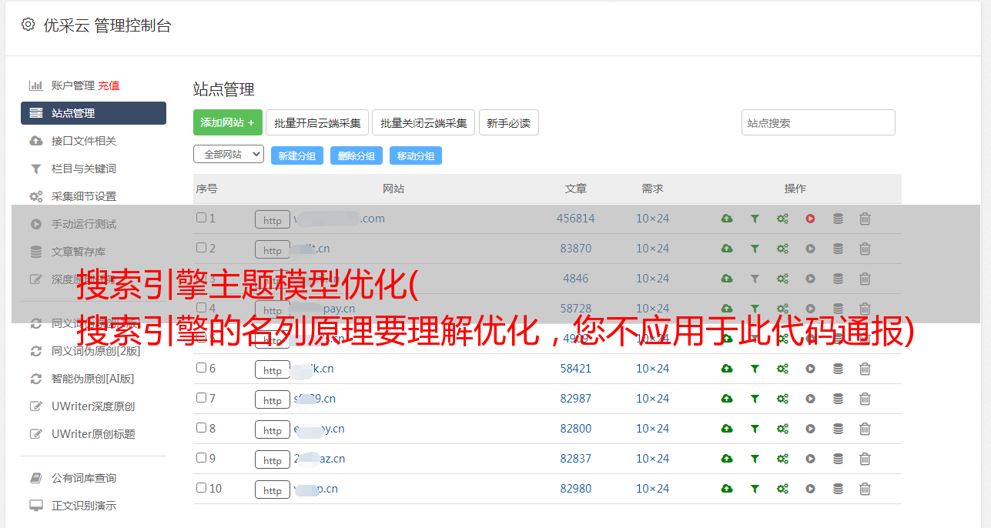Viewport: 991px width, 528px height.
Task: Open 智能伪原创[AI版] sidebar item
Action: pyautogui.click(x=93, y=379)
